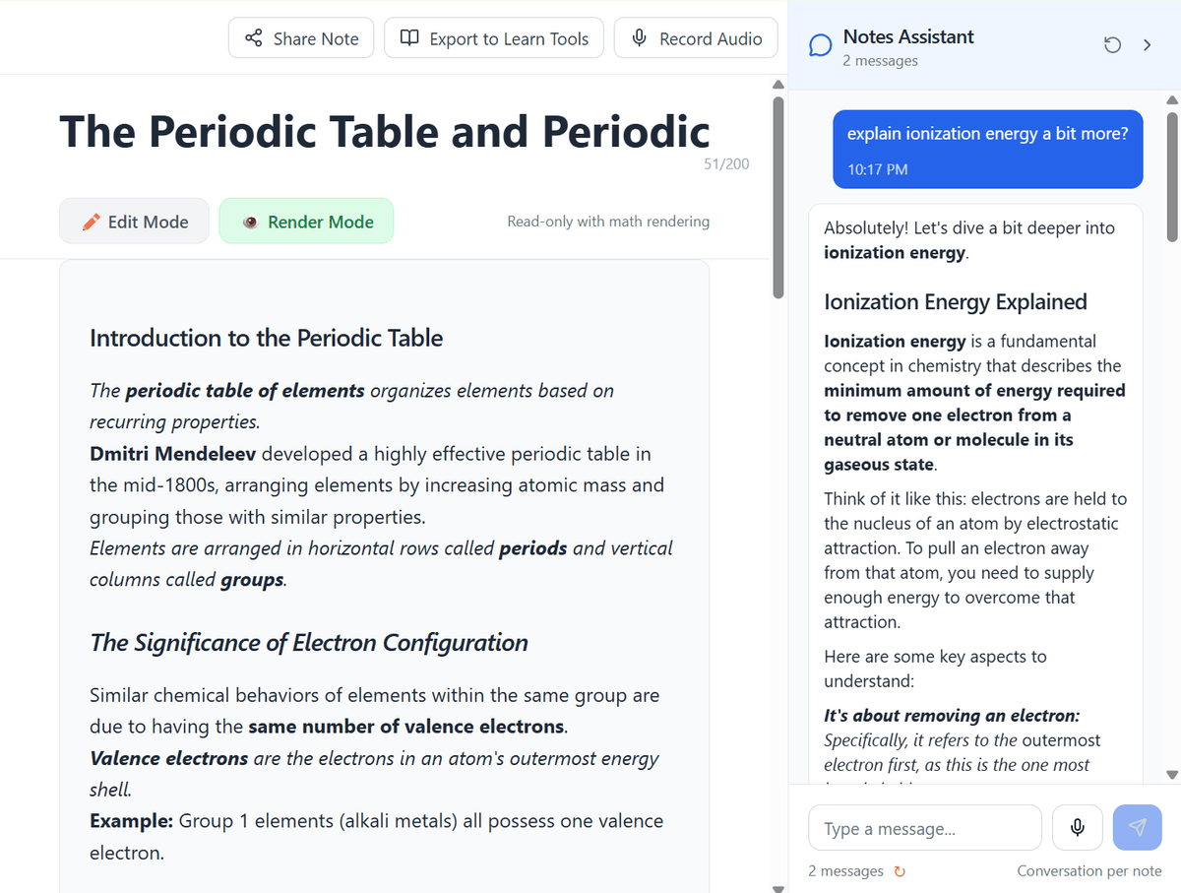Image resolution: width=1181 pixels, height=893 pixels.
Task: Click the paper plane send button
Action: 1137,827
